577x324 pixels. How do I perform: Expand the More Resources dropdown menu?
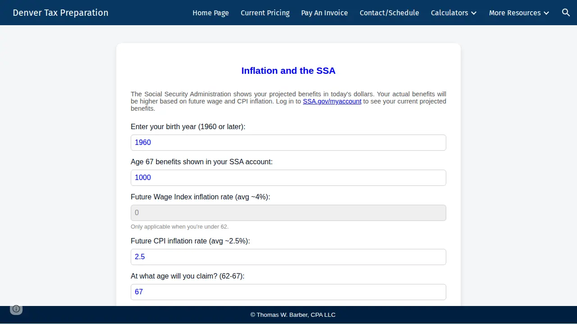tap(519, 13)
